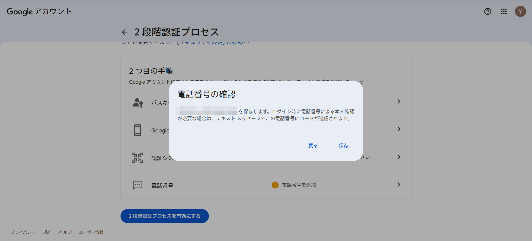This screenshot has height=241, width=532.
Task: Click the Google アカウント logo
Action: pos(39,11)
